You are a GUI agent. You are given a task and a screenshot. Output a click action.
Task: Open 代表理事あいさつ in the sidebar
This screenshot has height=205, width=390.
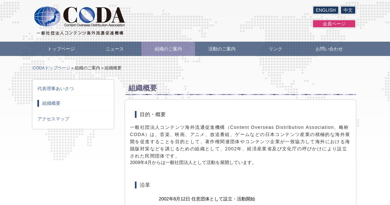(73, 89)
